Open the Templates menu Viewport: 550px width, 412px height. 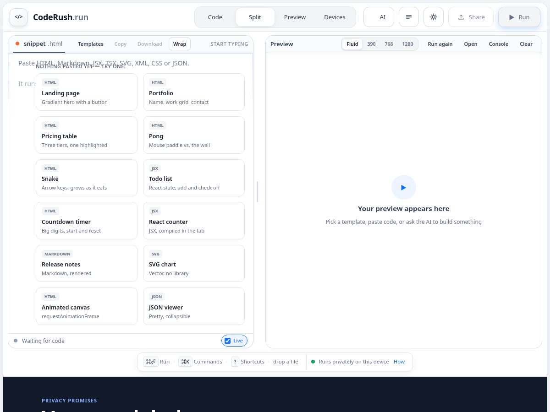click(91, 44)
